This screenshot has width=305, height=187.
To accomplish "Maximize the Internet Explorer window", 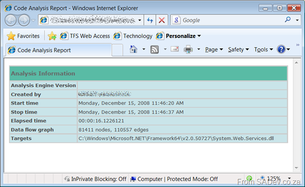I will (279, 8).
